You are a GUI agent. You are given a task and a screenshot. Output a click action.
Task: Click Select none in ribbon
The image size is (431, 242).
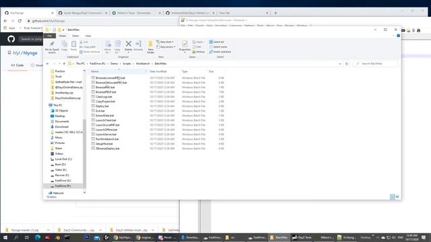point(218,47)
